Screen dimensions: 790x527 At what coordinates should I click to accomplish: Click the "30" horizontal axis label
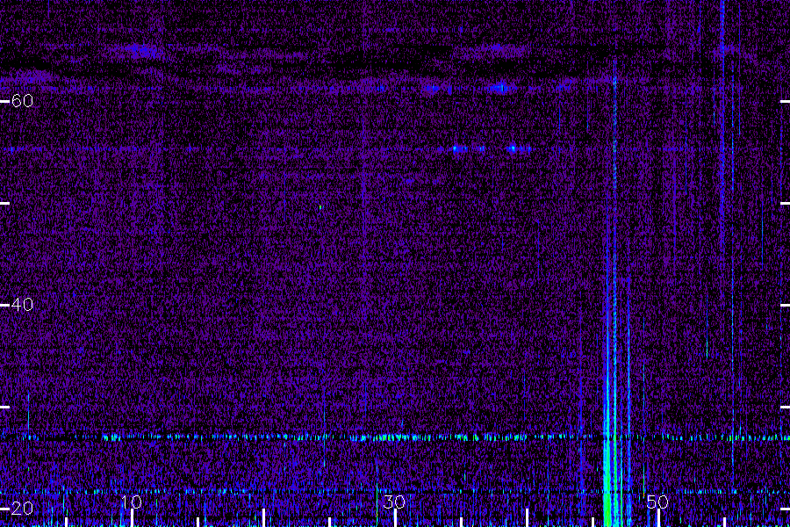pyautogui.click(x=394, y=502)
